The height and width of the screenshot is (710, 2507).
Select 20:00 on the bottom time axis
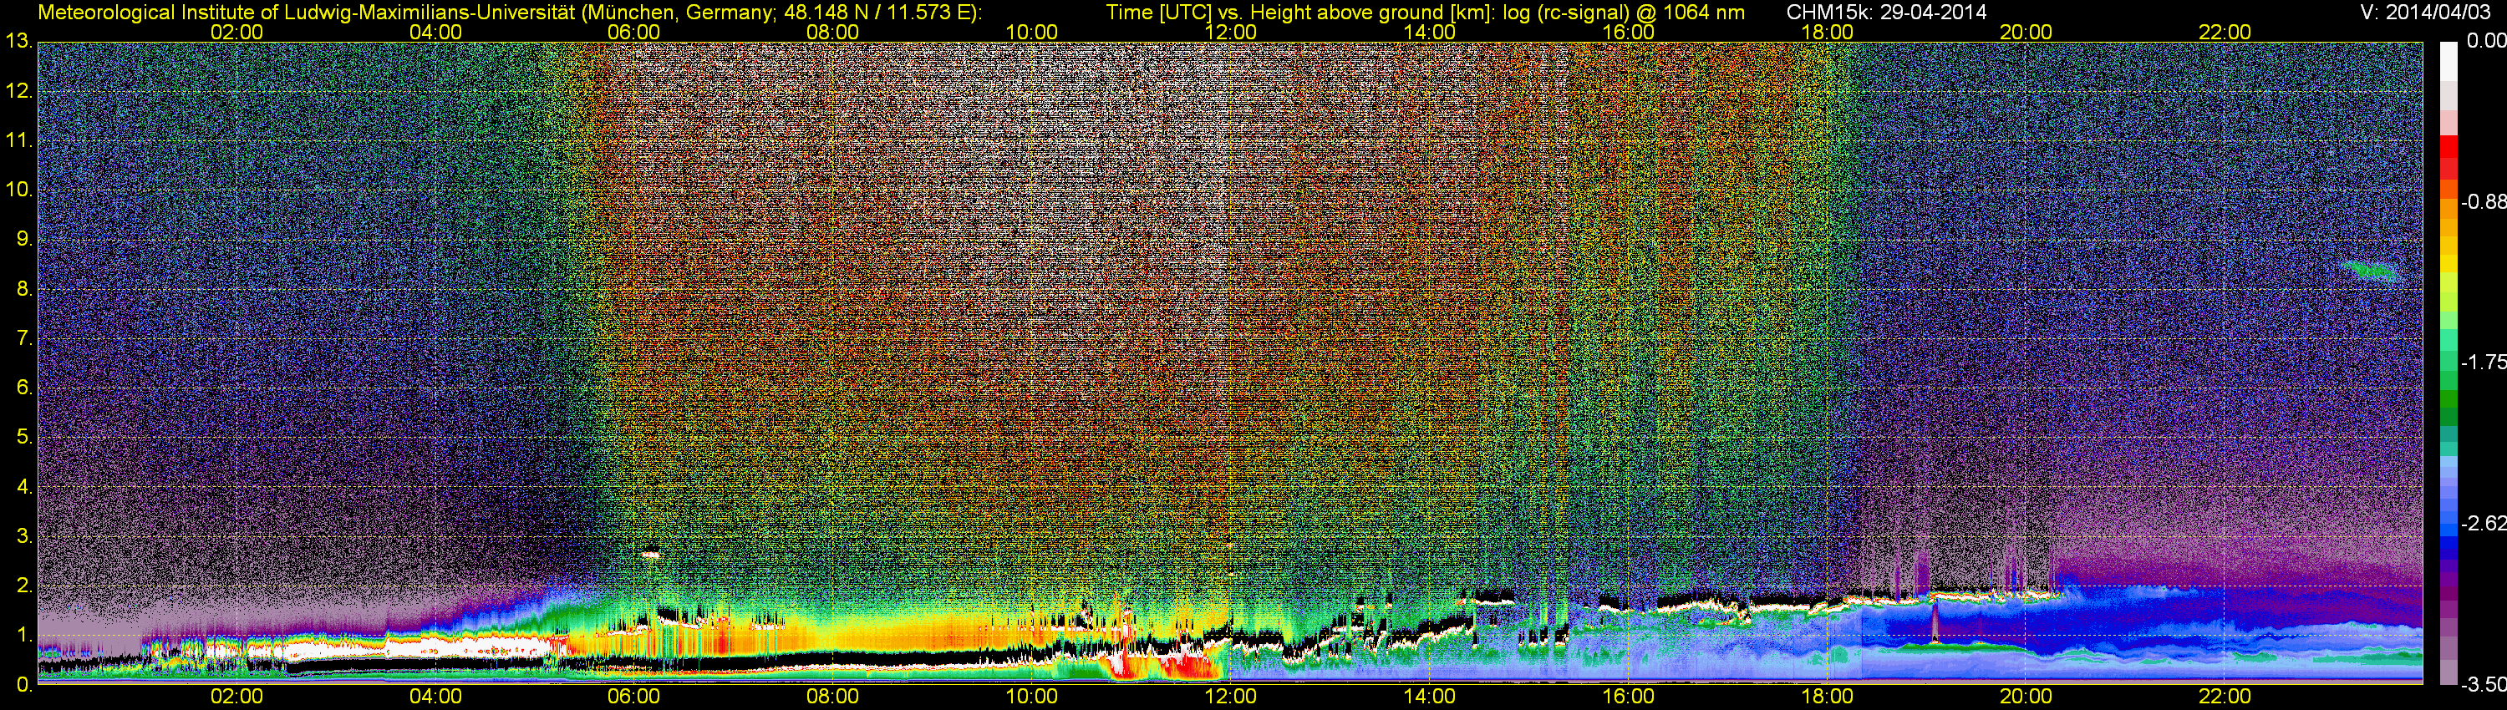click(2026, 697)
